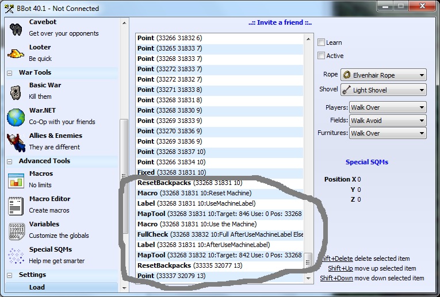Enable the Learn checkbox

tap(322, 43)
